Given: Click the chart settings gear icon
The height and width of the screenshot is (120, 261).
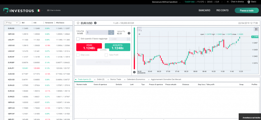Looking at the screenshot, I should point(139,34).
